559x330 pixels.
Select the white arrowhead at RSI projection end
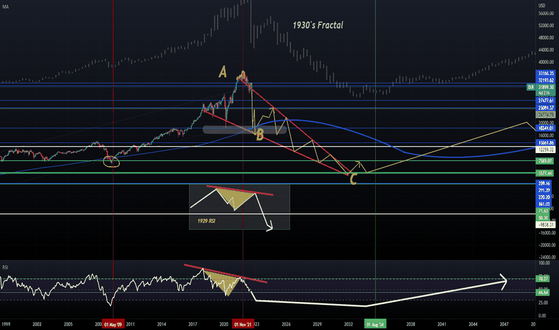click(503, 281)
